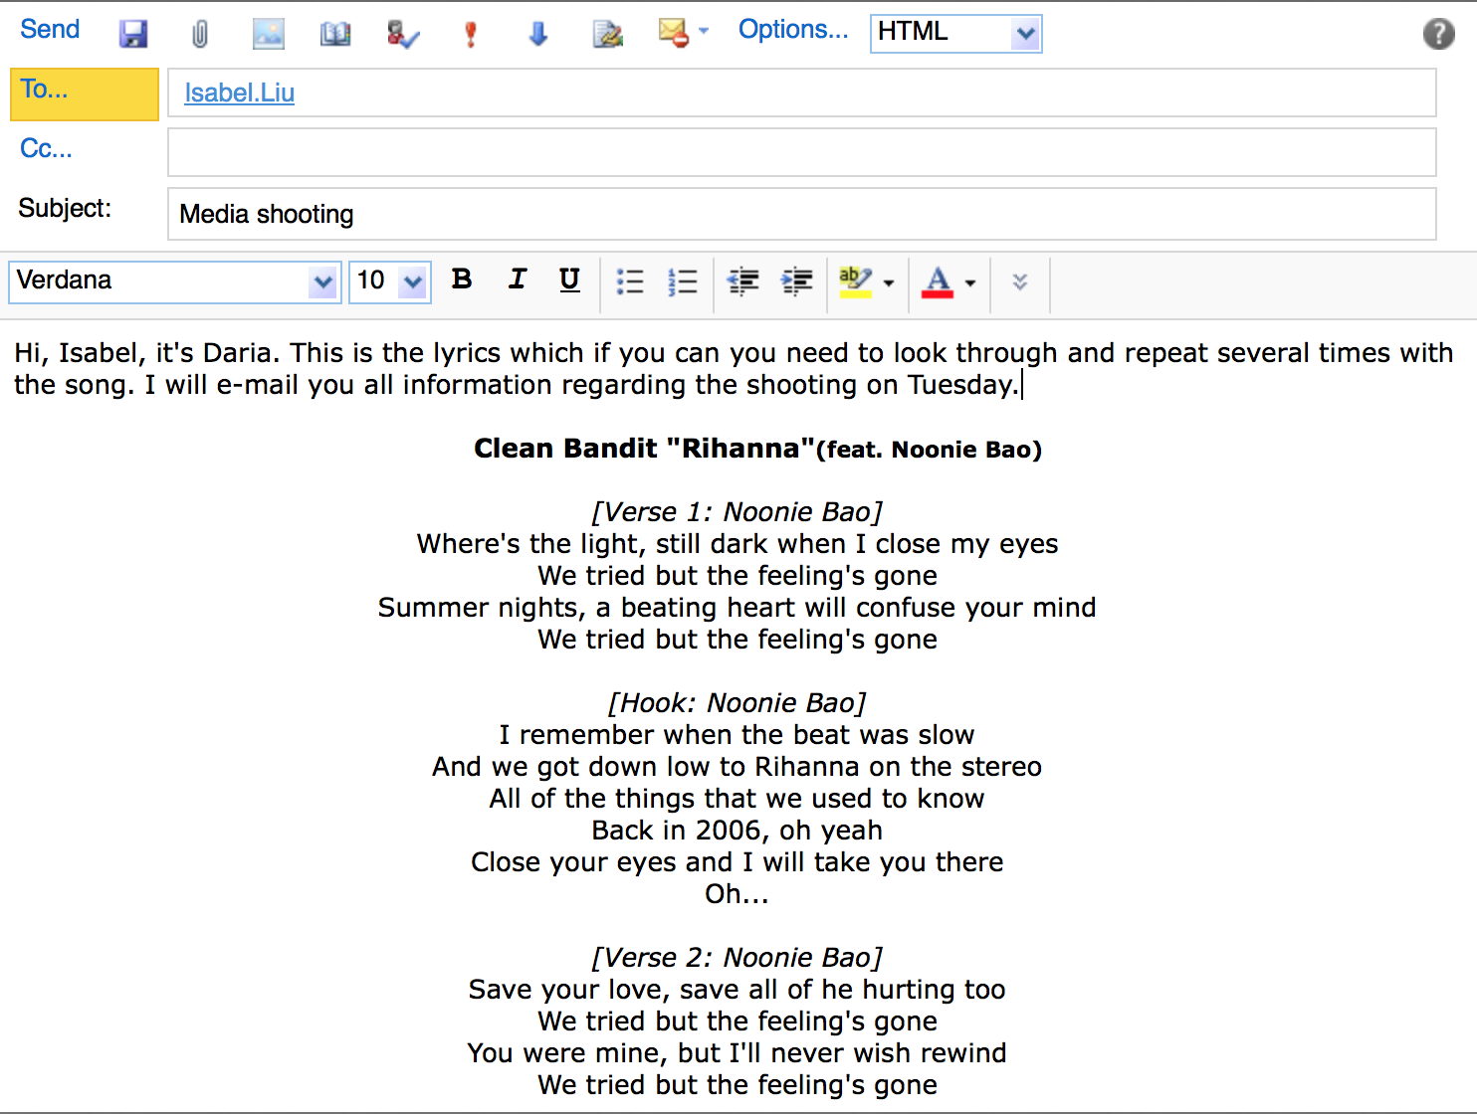Increase paragraph indent

[x=797, y=281]
